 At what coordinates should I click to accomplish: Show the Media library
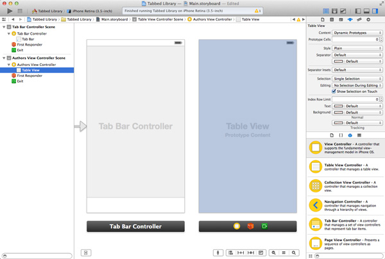coord(359,135)
